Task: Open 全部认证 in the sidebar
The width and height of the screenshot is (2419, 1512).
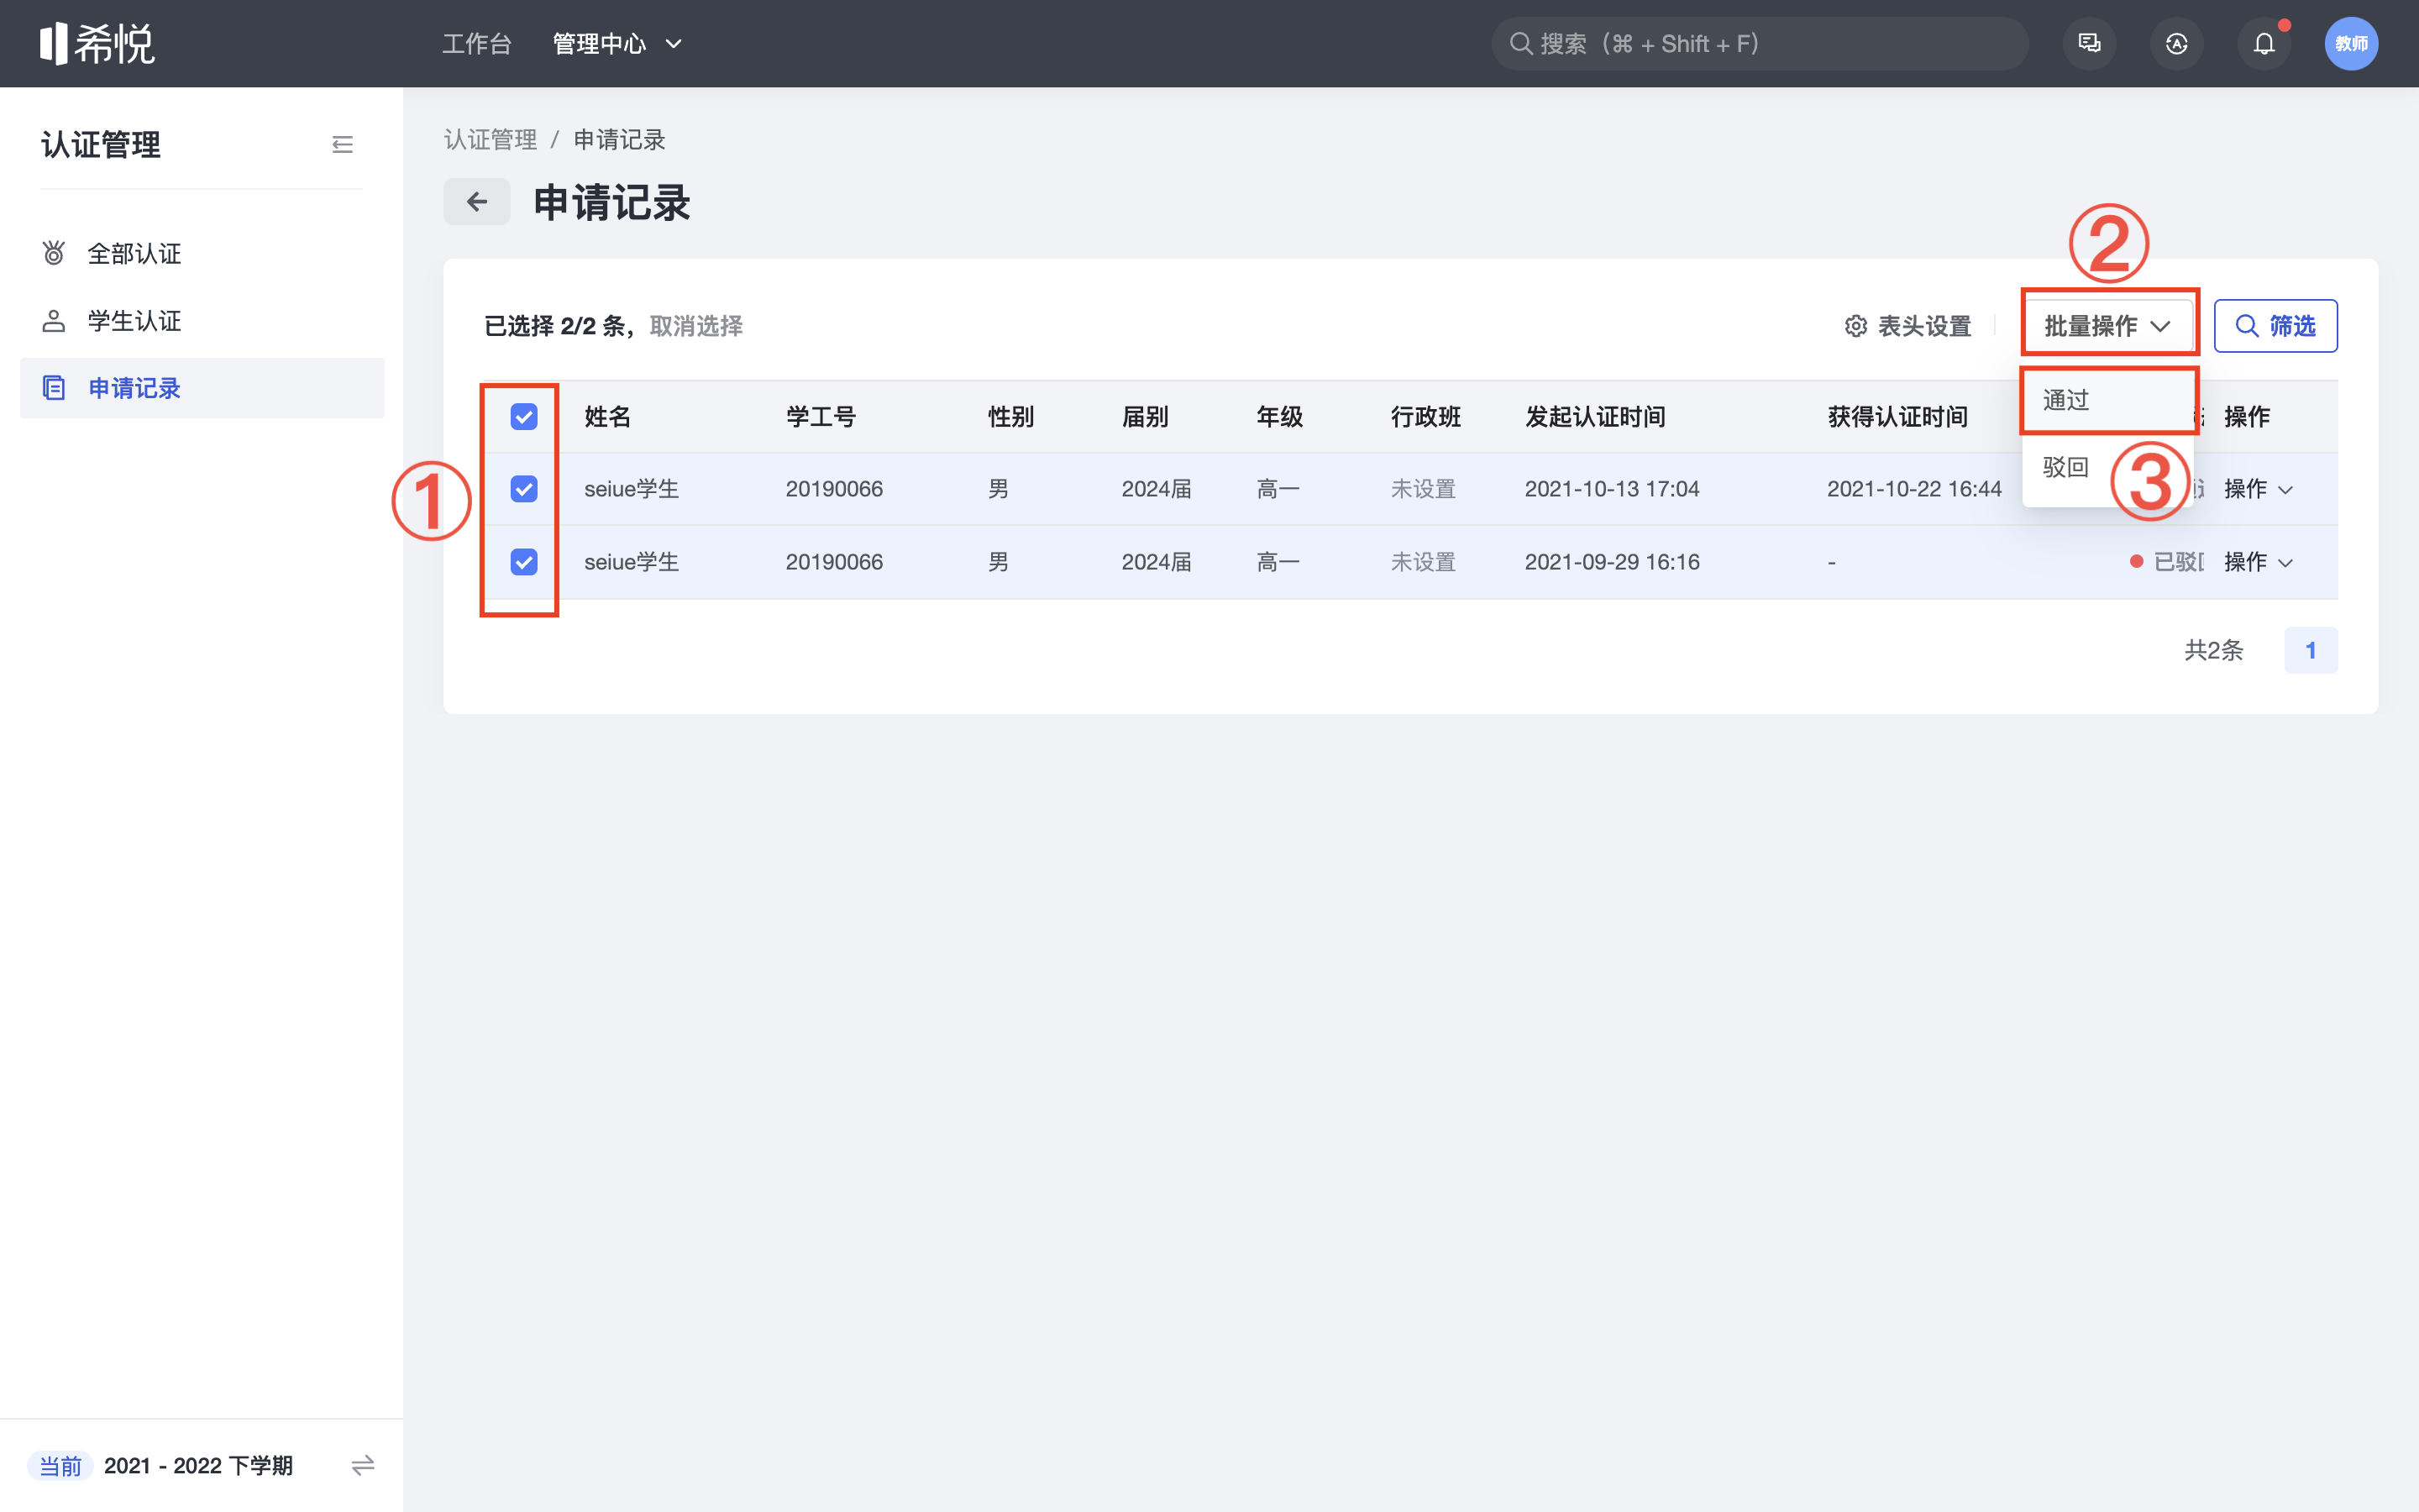Action: 202,253
